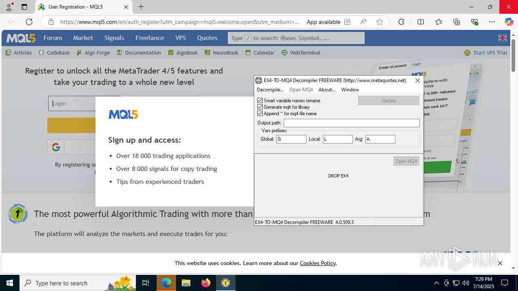
Task: Click the MQL5 logo in header
Action: tap(21, 38)
